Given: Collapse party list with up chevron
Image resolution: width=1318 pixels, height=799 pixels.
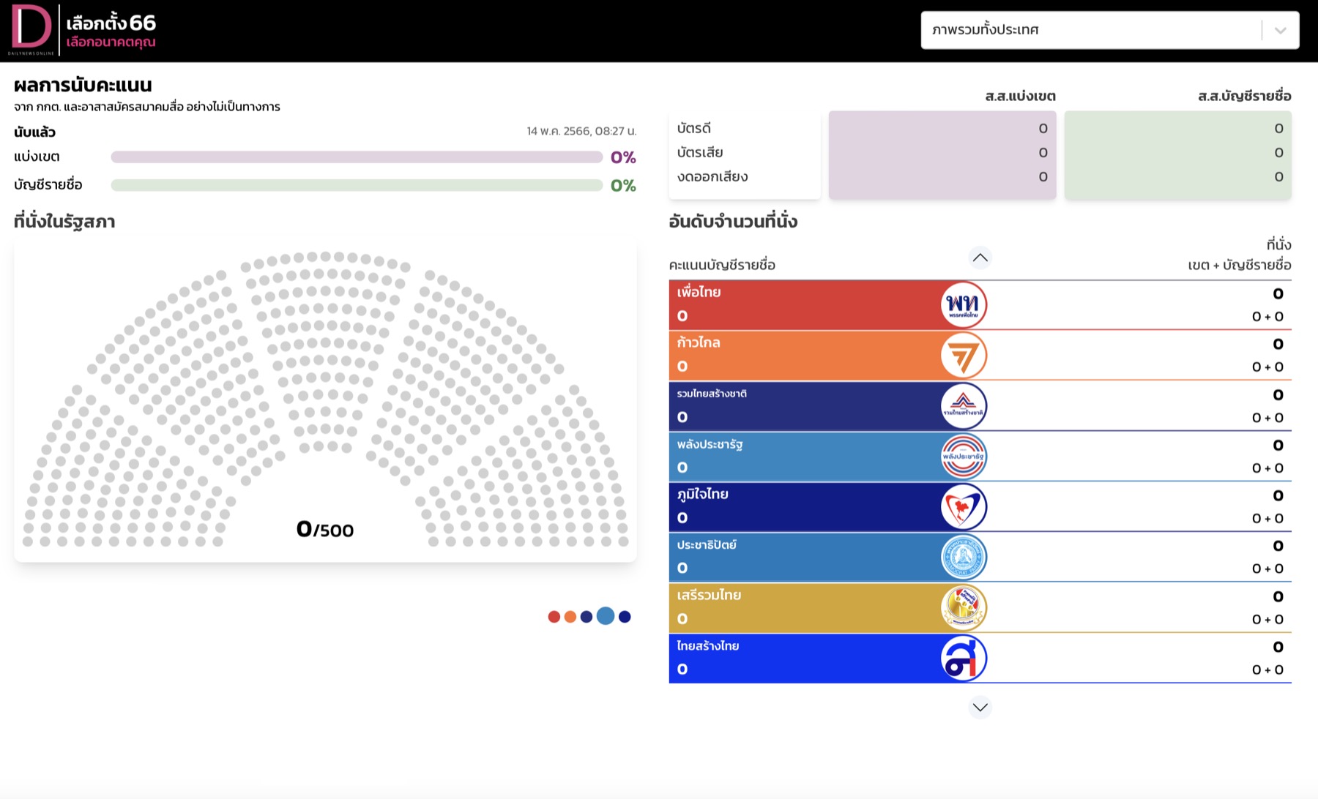Looking at the screenshot, I should click(980, 258).
